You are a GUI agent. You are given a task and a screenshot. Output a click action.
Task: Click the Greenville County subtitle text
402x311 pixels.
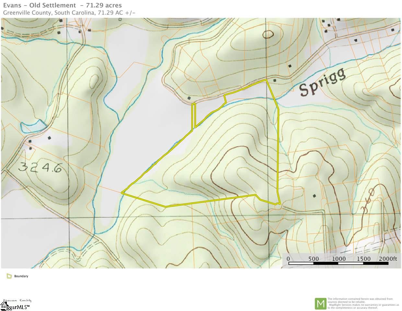69,13
